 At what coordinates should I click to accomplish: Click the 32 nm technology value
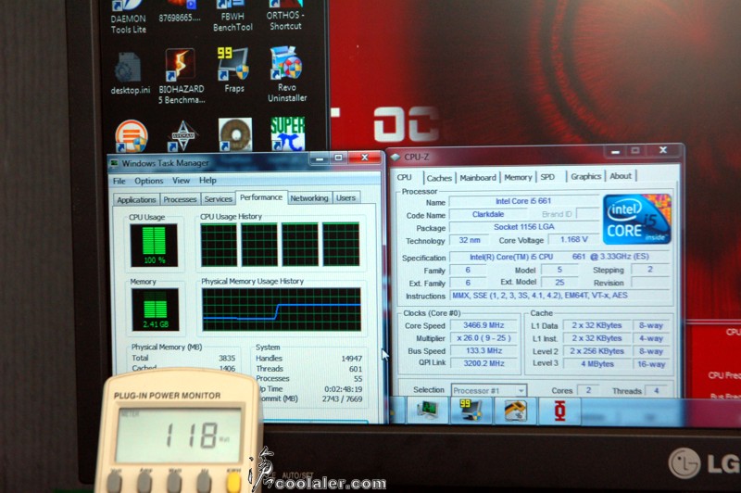pyautogui.click(x=470, y=240)
